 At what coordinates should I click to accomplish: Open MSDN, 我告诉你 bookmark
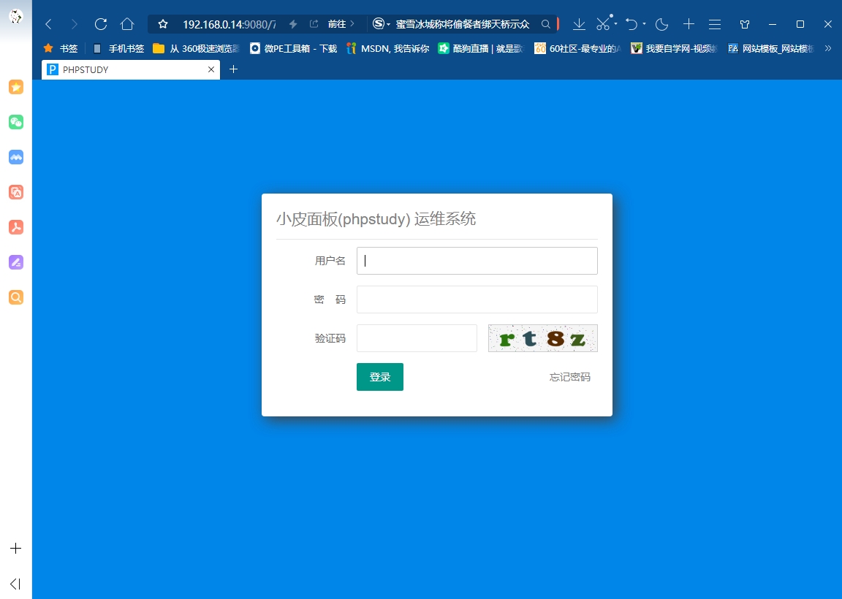click(x=388, y=48)
